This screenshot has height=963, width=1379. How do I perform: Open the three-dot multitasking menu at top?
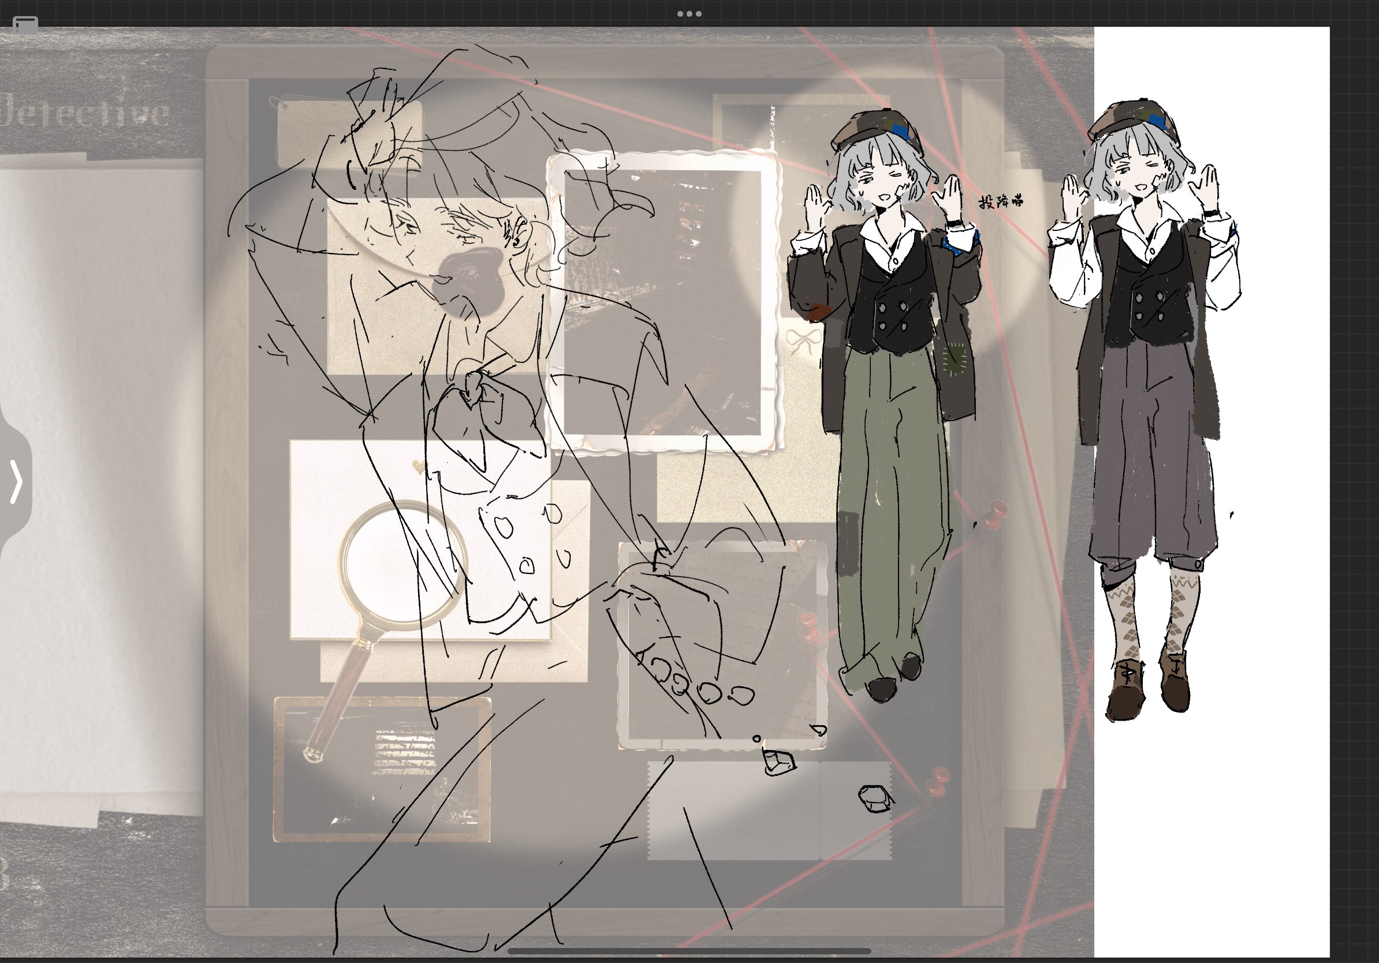coord(689,13)
